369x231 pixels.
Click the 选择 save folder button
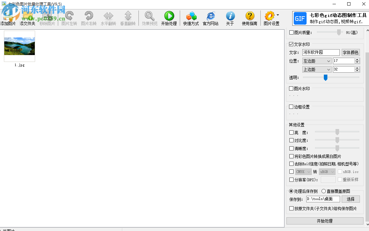click(350, 199)
